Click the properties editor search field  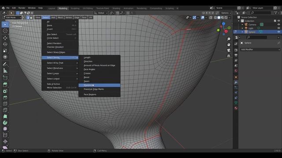tap(256, 37)
